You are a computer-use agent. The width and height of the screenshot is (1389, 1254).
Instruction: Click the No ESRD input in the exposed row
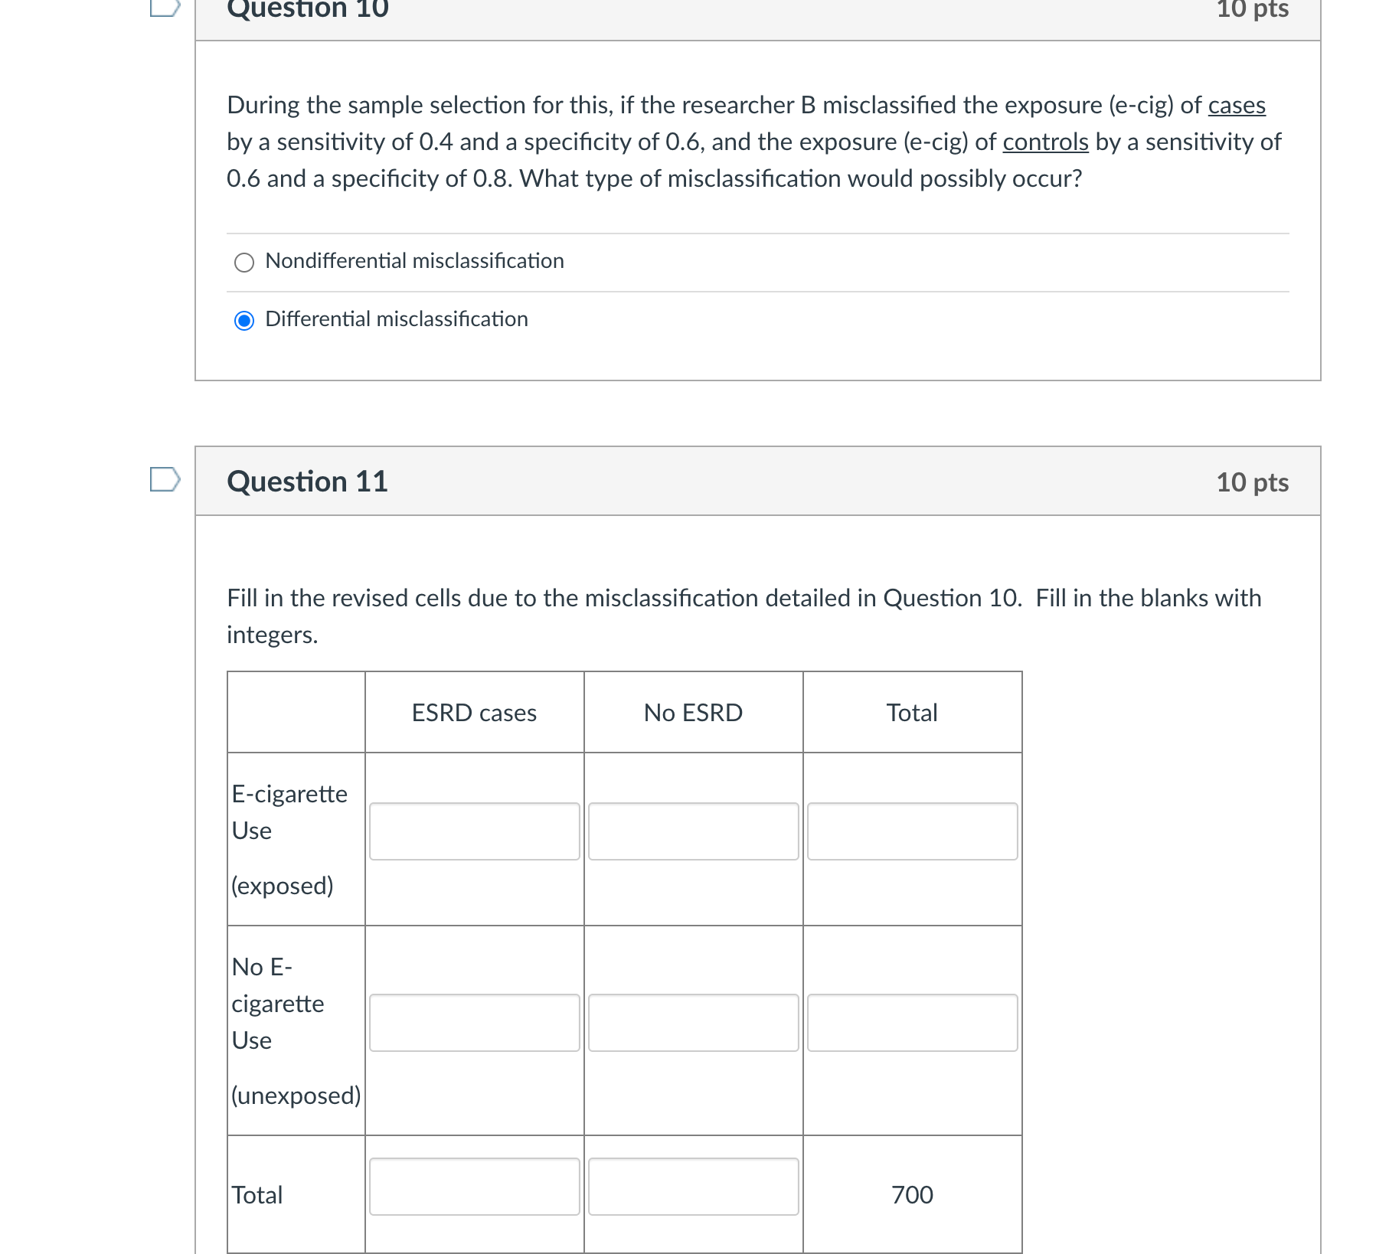(x=692, y=831)
